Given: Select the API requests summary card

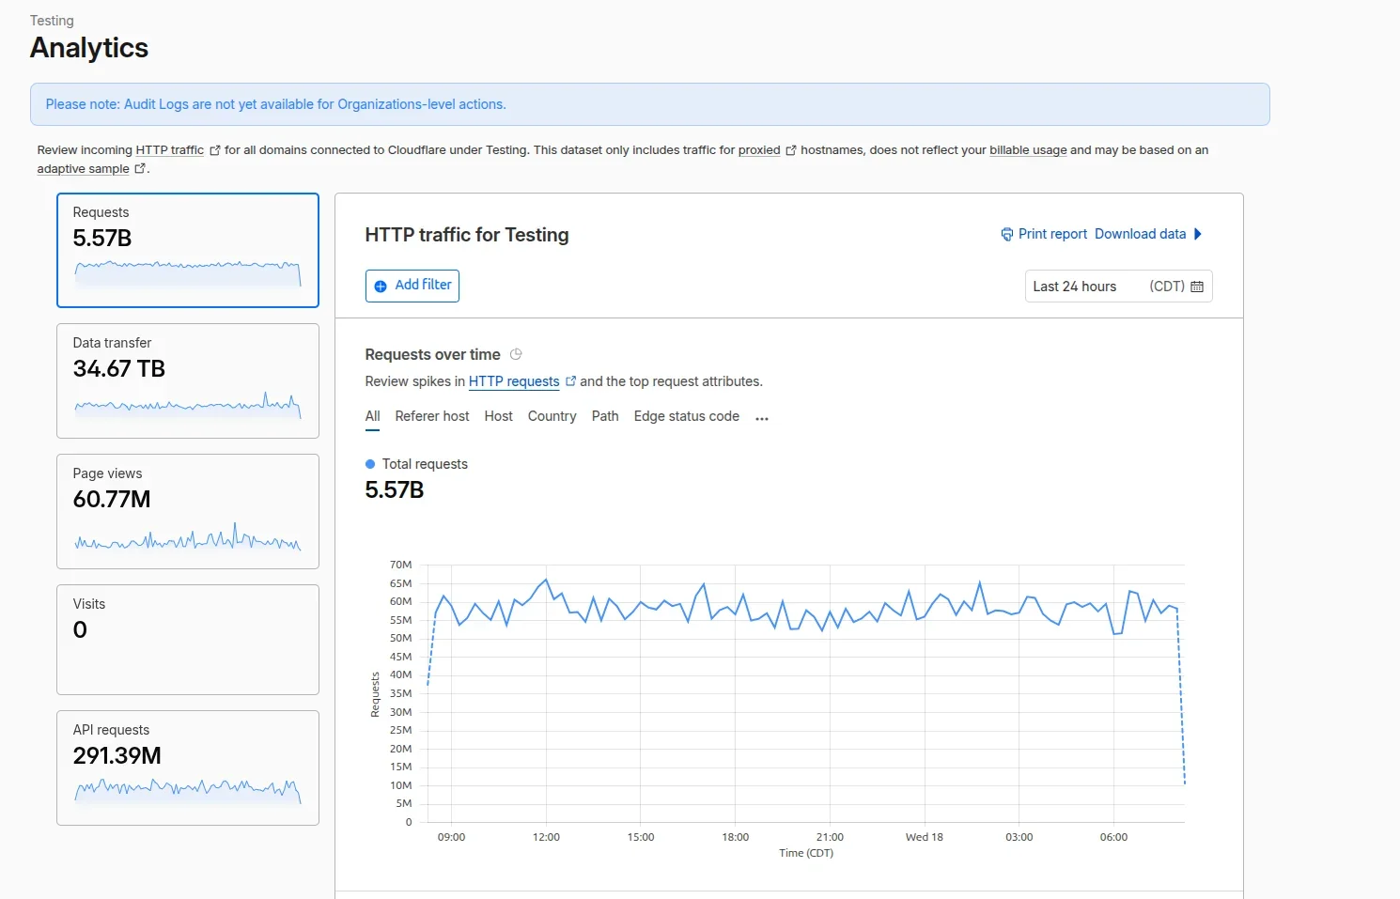Looking at the screenshot, I should (x=187, y=768).
